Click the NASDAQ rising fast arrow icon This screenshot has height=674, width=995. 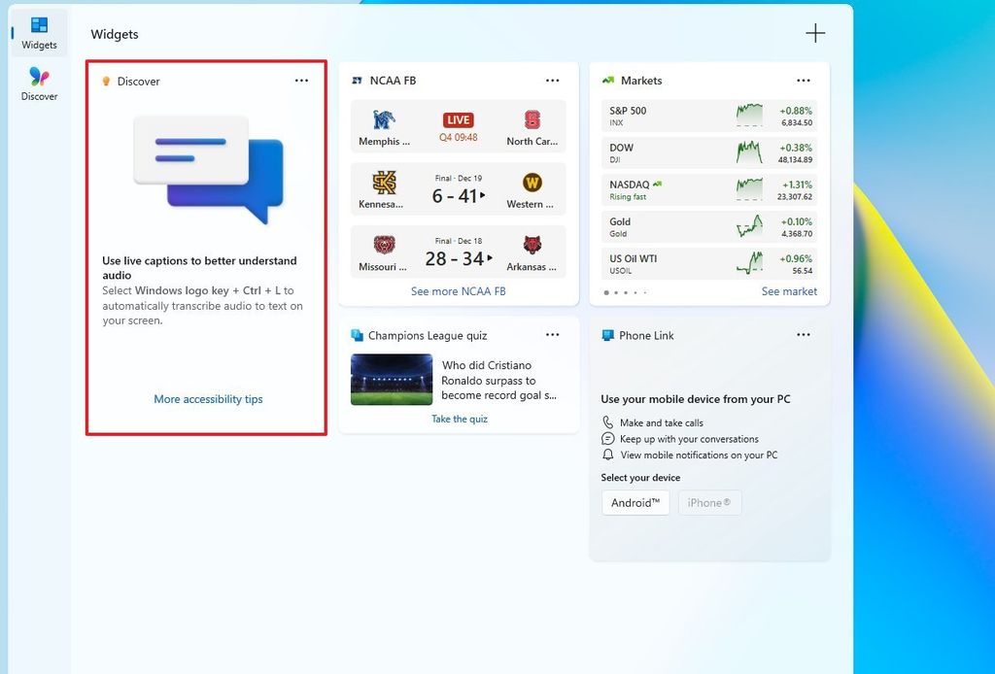coord(658,185)
